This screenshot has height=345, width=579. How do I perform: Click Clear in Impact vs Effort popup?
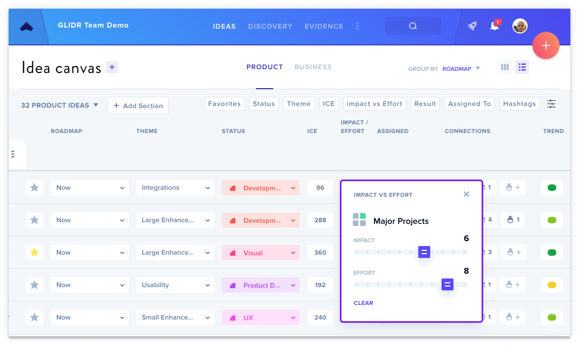coord(363,303)
